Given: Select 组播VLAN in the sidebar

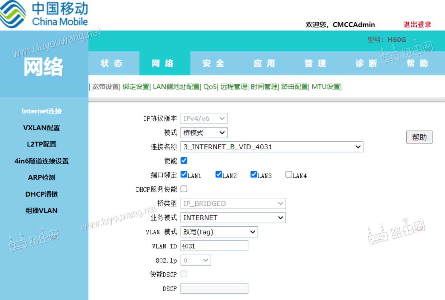Looking at the screenshot, I should click(41, 210).
